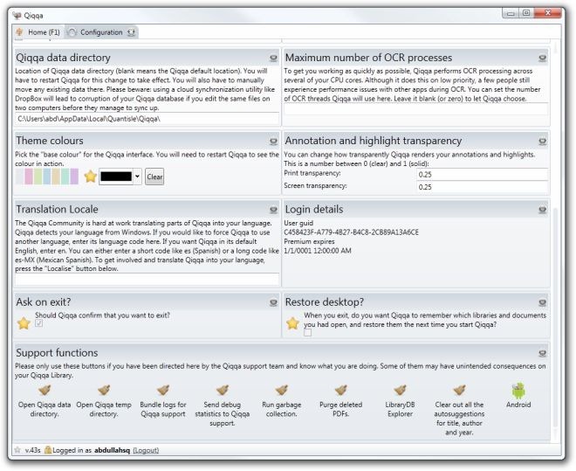Click username abdullahsq in status bar
576x471 pixels.
pos(112,450)
